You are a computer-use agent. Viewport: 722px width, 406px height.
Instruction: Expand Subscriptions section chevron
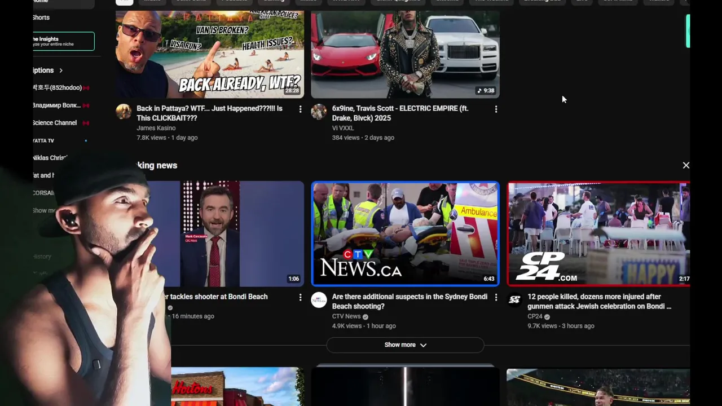[61, 70]
